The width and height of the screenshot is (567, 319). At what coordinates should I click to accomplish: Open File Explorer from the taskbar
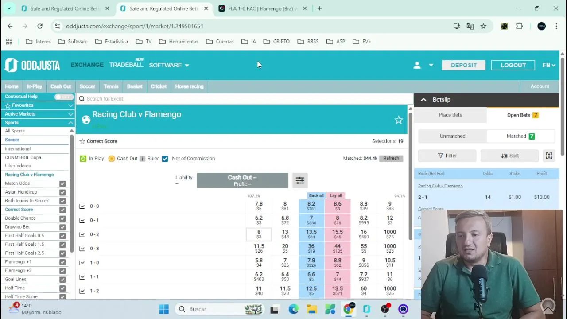(312, 309)
